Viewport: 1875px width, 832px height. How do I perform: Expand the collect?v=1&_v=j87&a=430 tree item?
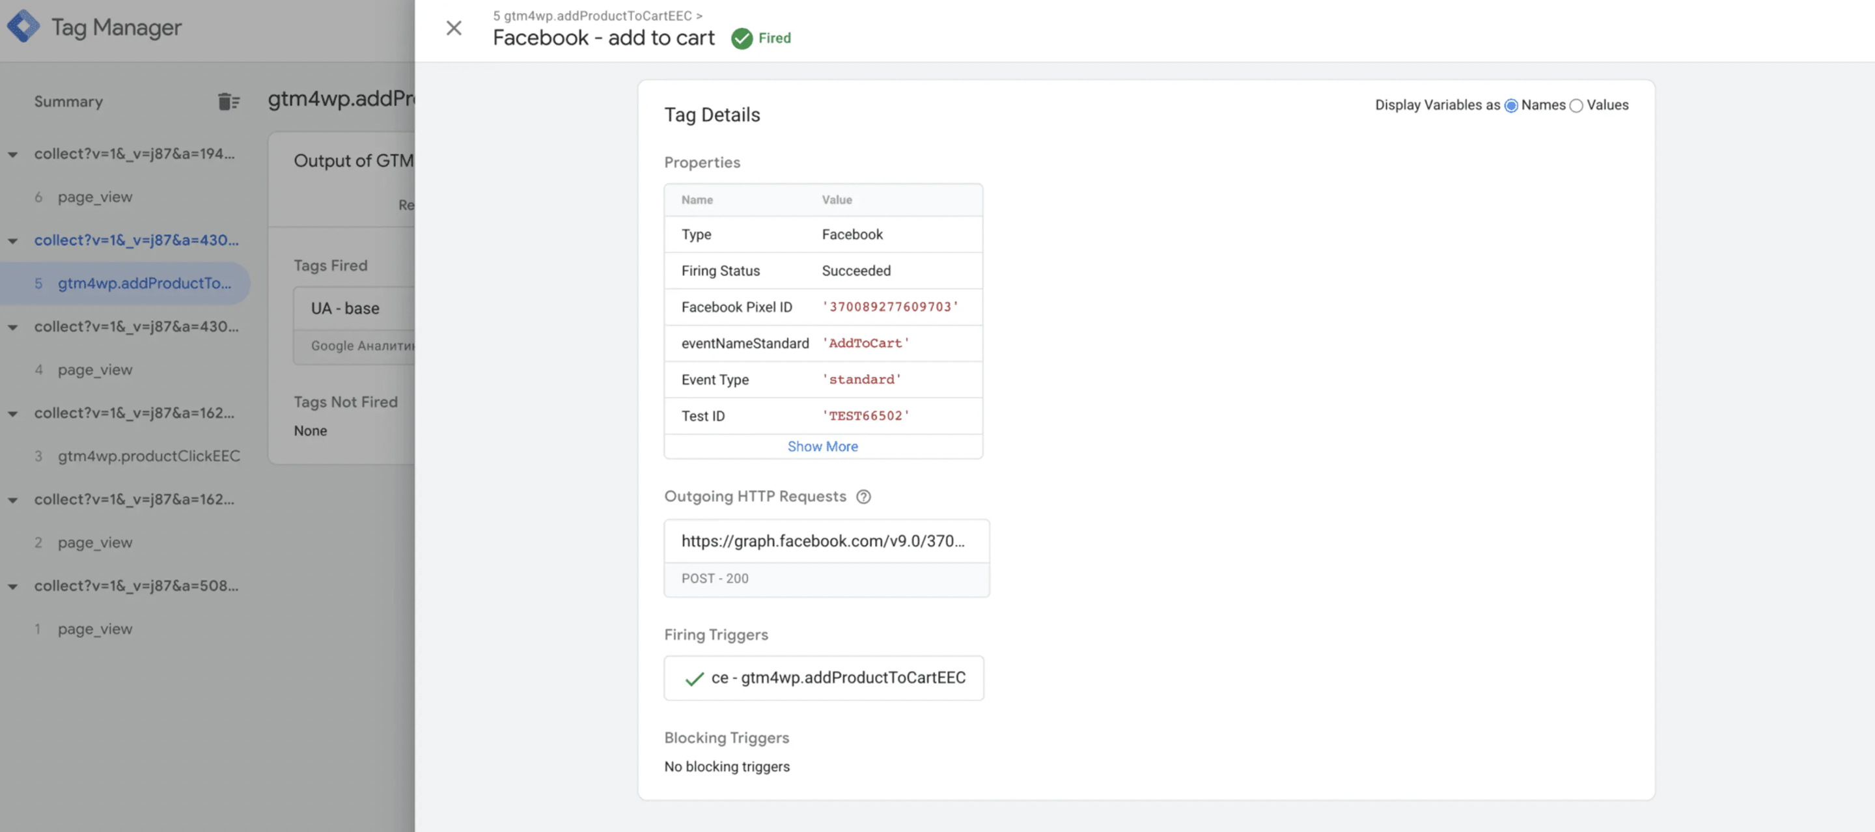coord(11,240)
